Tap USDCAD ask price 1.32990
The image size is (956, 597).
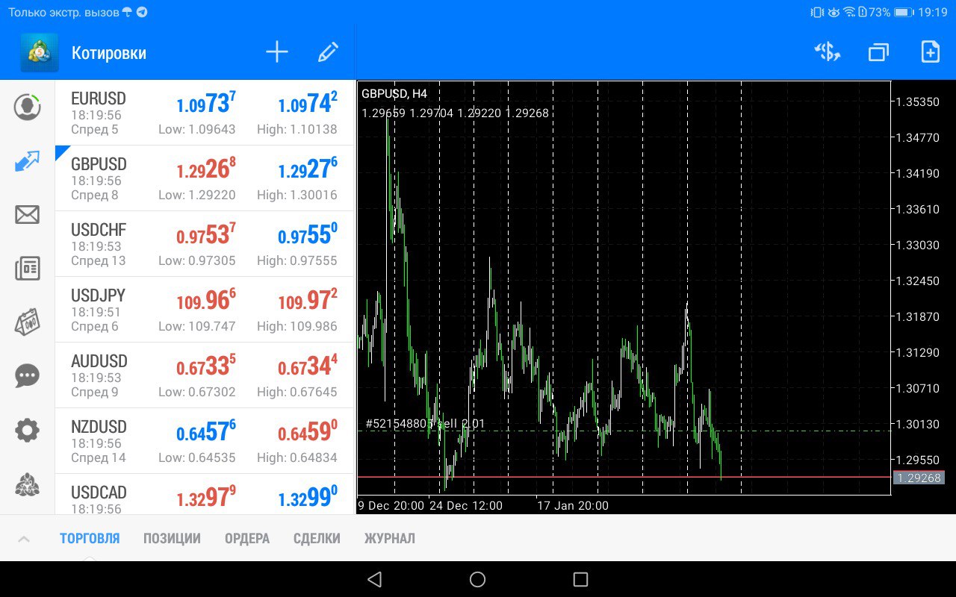pyautogui.click(x=308, y=497)
